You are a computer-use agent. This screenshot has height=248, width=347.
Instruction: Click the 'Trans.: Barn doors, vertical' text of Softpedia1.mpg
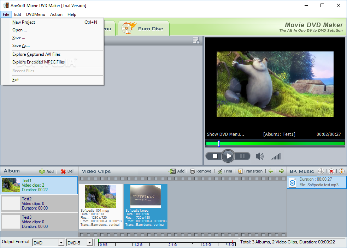point(145,225)
